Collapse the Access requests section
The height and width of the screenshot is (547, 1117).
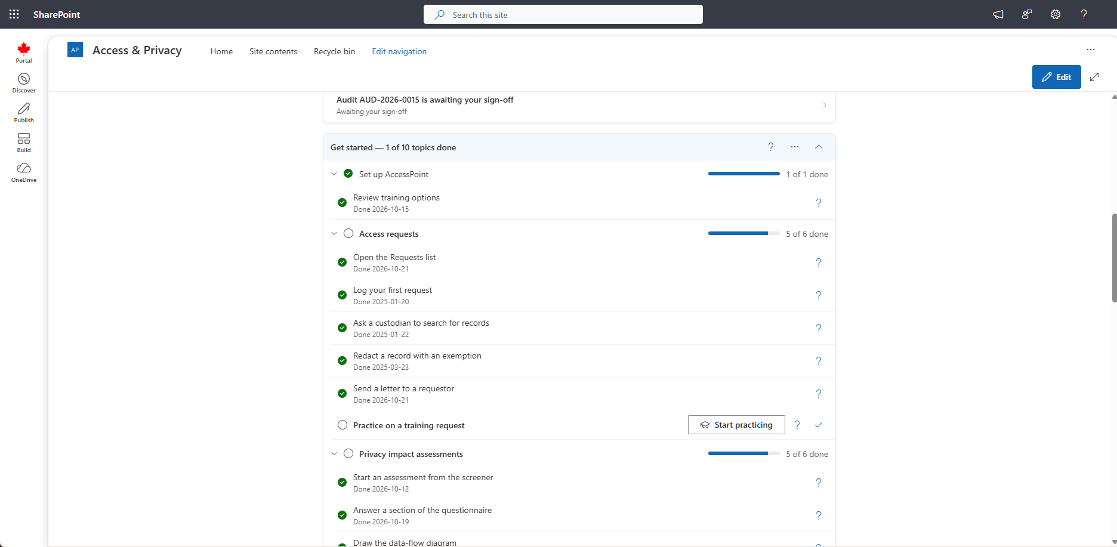pos(334,233)
